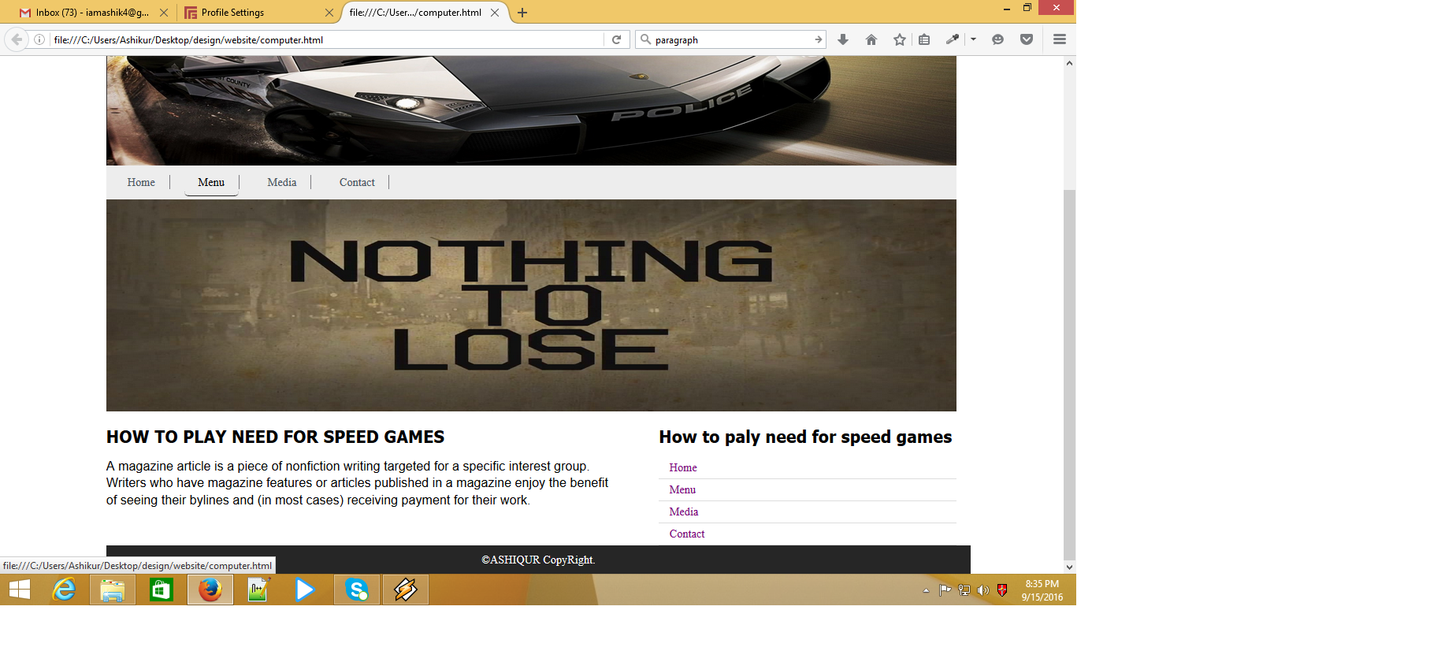Open the Contact link in sidebar list

click(x=687, y=534)
